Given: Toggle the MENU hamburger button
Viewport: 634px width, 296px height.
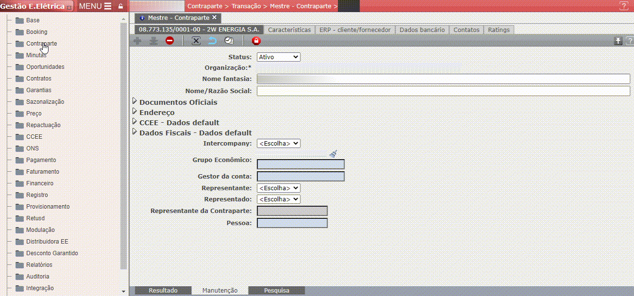Looking at the screenshot, I should point(95,6).
